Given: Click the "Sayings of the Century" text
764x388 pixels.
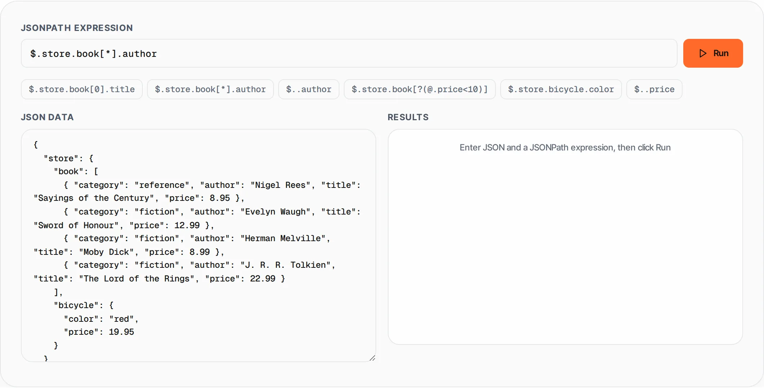Looking at the screenshot, I should [x=94, y=198].
